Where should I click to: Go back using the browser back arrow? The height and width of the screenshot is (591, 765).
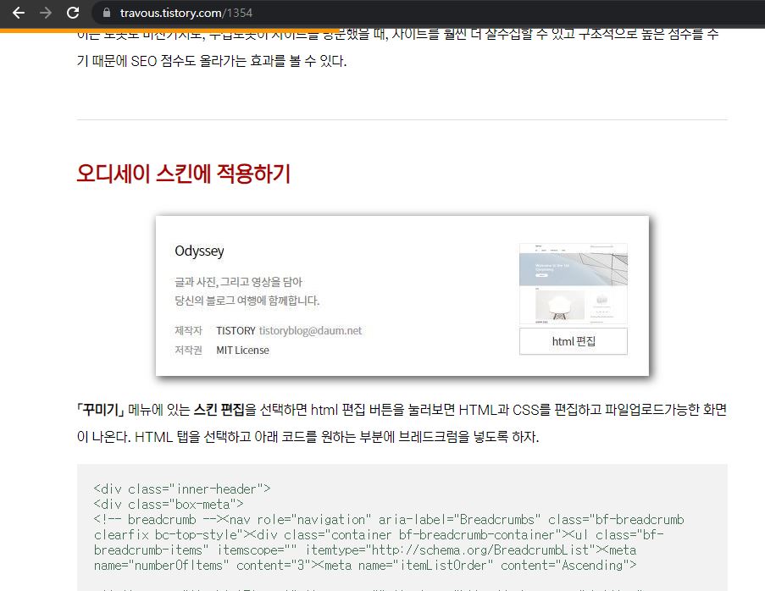[19, 13]
